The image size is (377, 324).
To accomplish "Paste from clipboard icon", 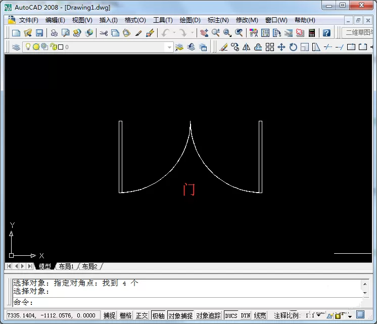I will (x=126, y=33).
